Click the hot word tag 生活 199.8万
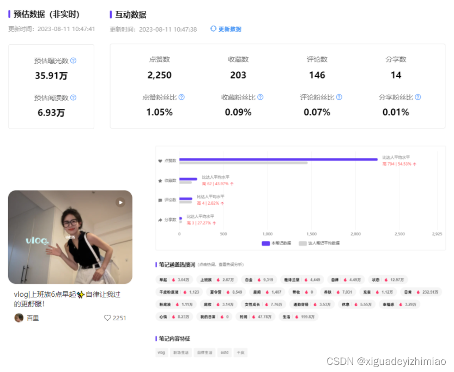This screenshot has width=454, height=372. pyautogui.click(x=299, y=317)
